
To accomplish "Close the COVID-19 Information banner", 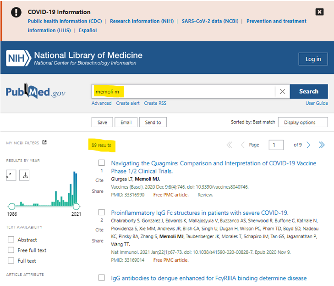I will pyautogui.click(x=319, y=12).
